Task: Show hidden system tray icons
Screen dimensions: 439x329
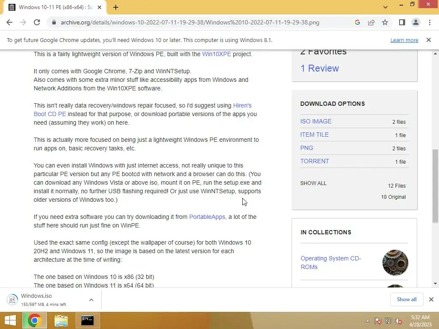Action: (367, 321)
